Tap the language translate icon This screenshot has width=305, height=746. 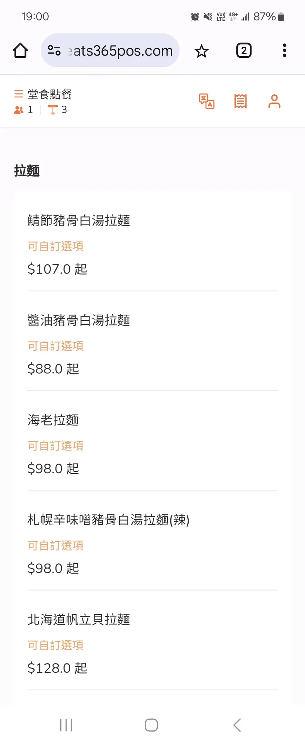click(x=206, y=101)
